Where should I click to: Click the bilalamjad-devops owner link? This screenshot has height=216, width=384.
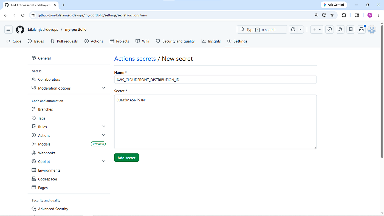43,30
